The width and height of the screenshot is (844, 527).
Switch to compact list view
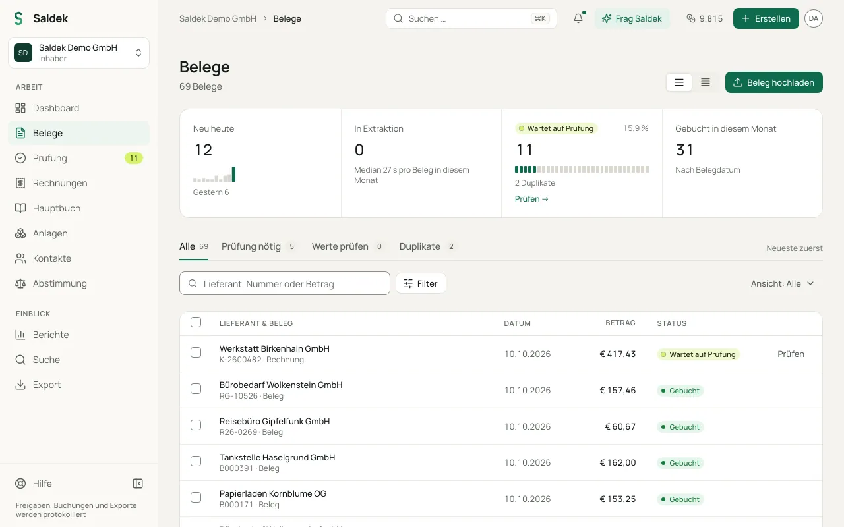tap(706, 82)
